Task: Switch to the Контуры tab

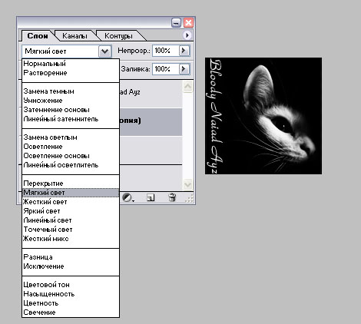Action: [118, 36]
